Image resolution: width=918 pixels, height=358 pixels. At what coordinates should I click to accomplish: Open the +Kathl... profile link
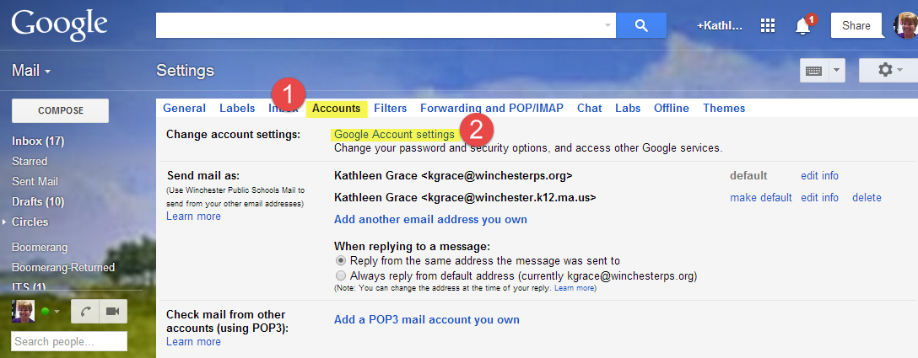[x=719, y=26]
